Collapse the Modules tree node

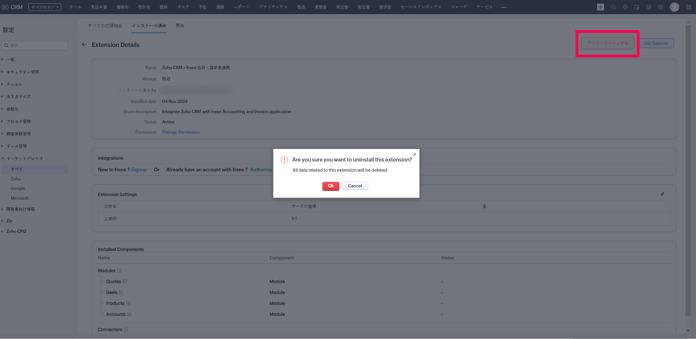coord(119,271)
